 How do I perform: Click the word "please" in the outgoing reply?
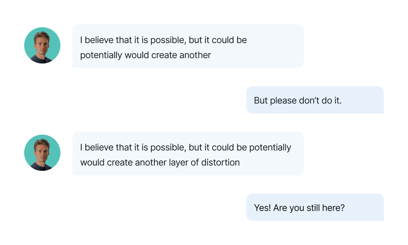click(283, 101)
